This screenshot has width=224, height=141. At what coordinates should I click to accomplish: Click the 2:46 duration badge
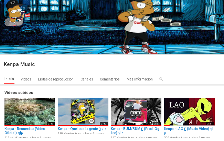pos(51,123)
